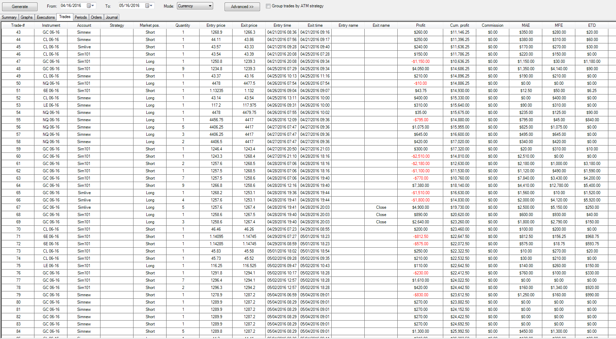This screenshot has width=616, height=339.
Task: Select profit -$830.00 in trade 79
Action: click(x=421, y=295)
